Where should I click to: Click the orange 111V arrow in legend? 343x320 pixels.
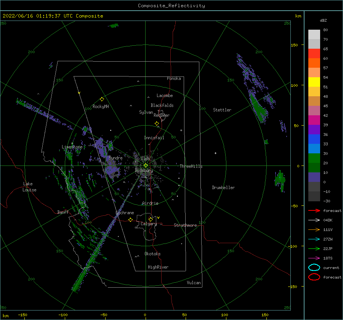click(x=314, y=229)
